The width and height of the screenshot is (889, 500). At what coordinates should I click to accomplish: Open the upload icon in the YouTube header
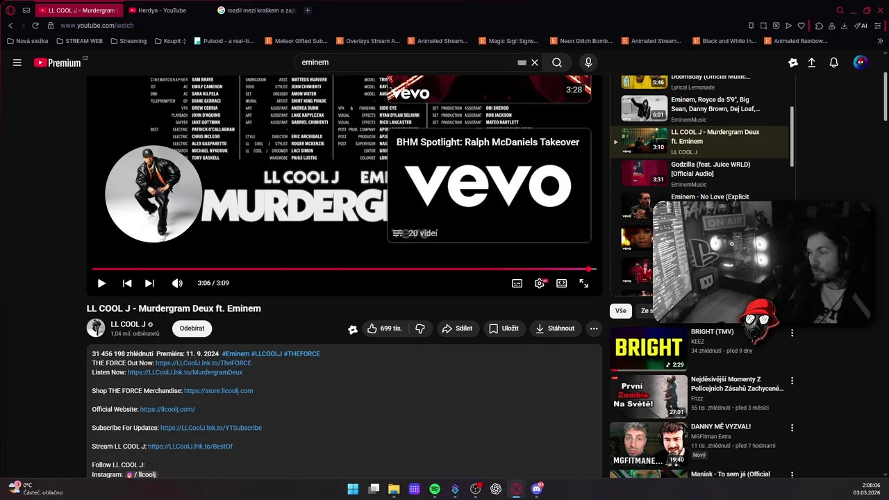811,62
